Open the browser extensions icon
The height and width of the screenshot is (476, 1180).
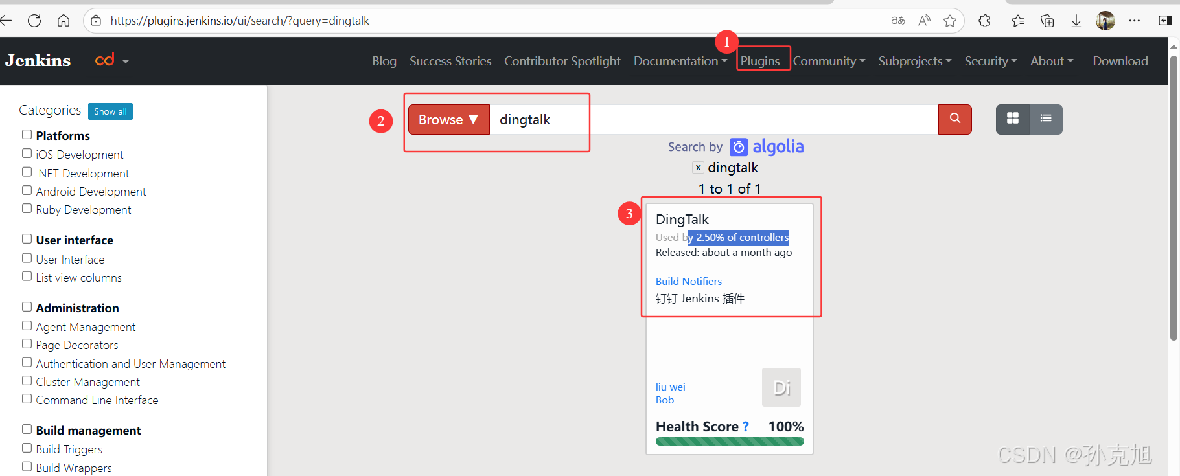coord(984,21)
